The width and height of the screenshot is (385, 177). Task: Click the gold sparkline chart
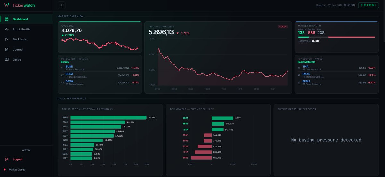100,44
